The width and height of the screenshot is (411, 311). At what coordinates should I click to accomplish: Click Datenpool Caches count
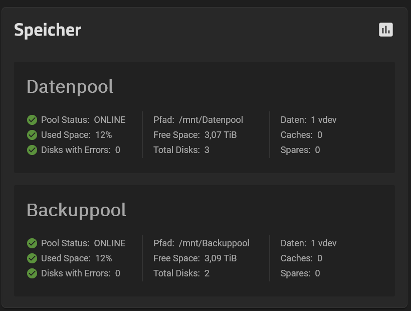(x=320, y=135)
